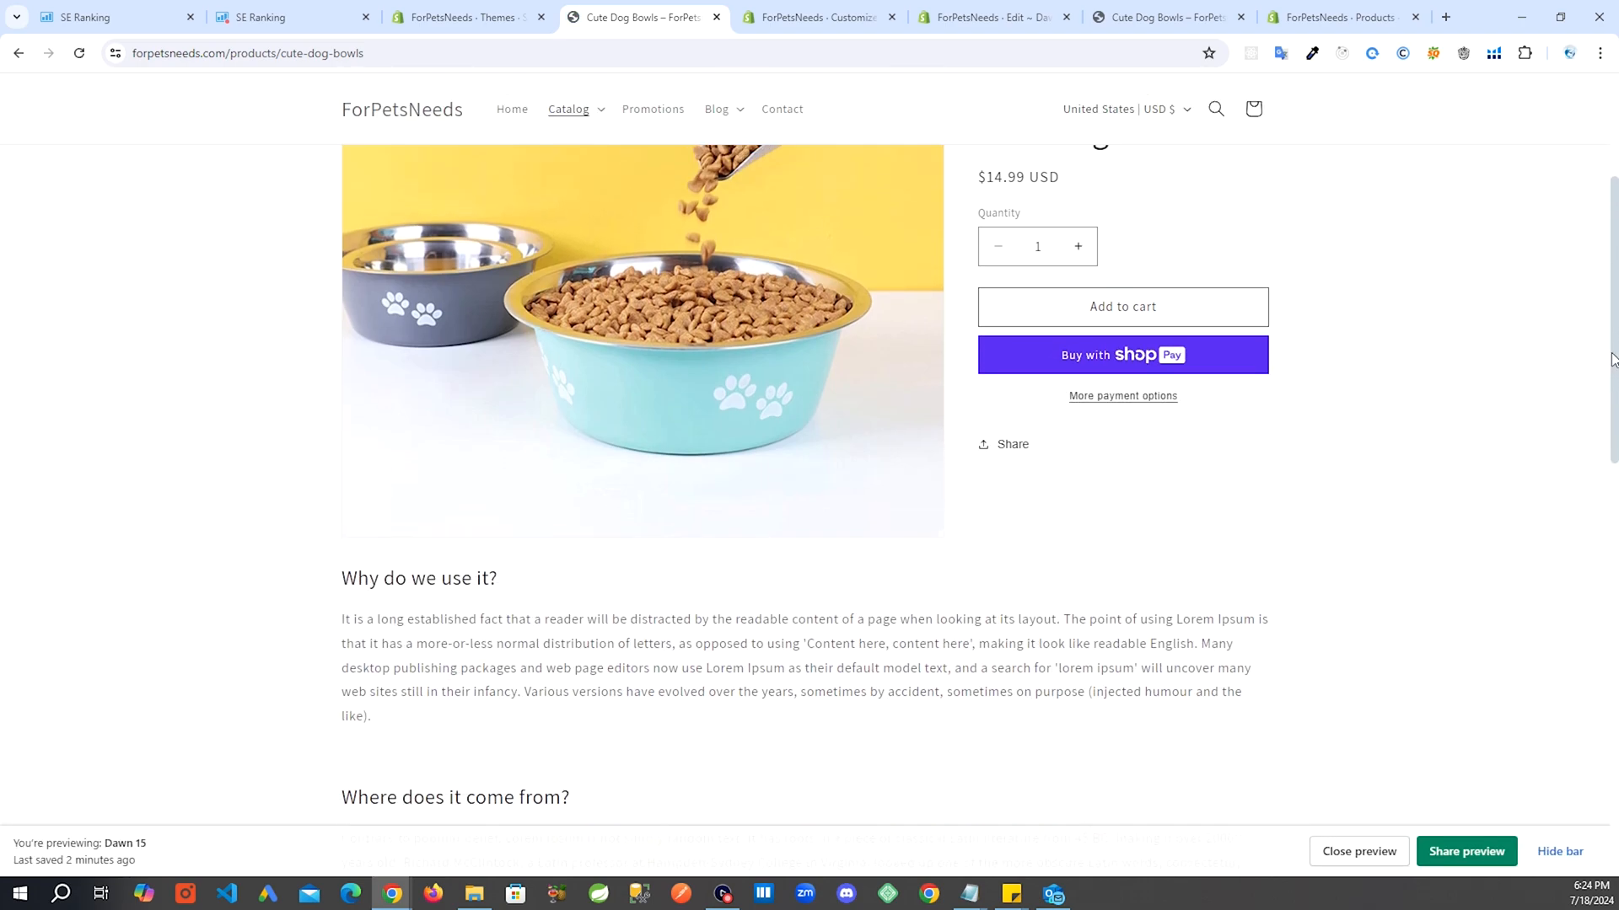Click the star/favorites icon in address bar
1619x910 pixels.
point(1210,52)
